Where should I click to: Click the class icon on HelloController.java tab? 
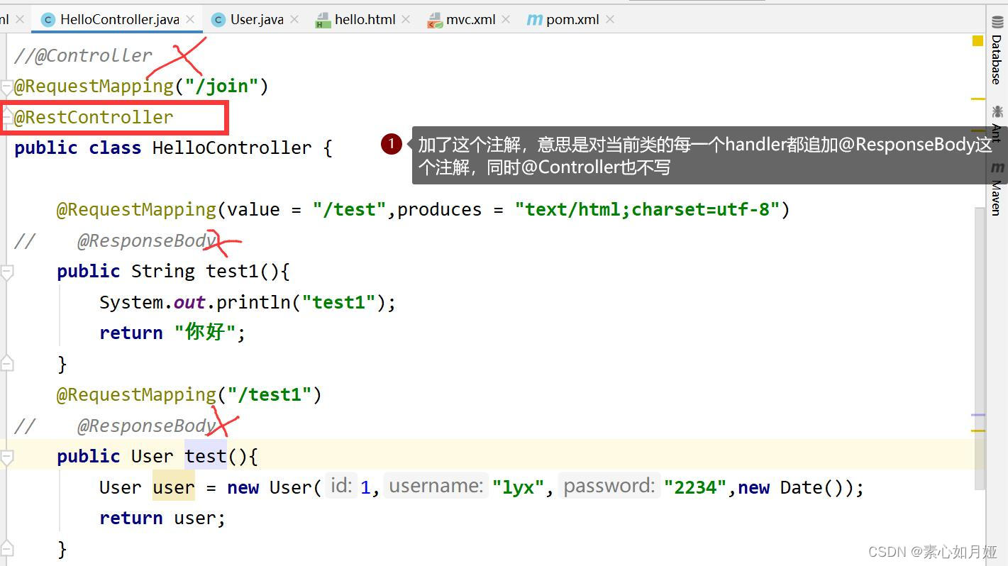pyautogui.click(x=48, y=20)
